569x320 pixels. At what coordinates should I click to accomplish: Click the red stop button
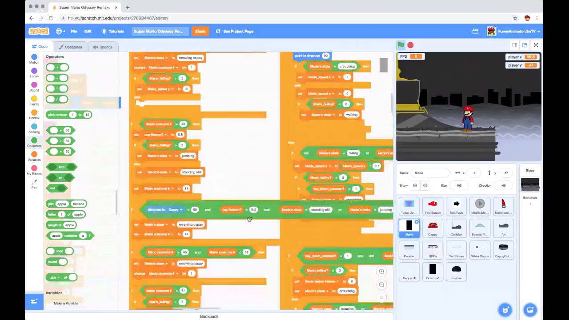[x=410, y=45]
